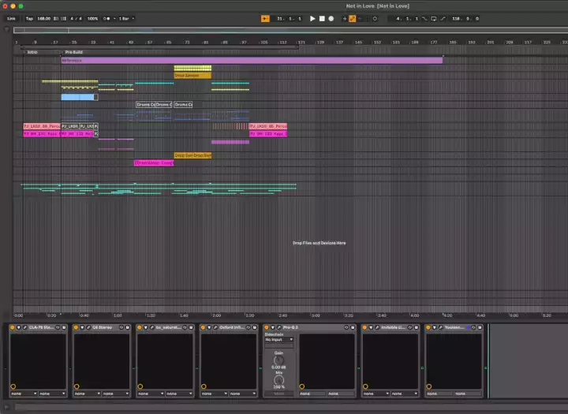Viewport: 568px width, 414px height.
Task: Jump to the Pre-Build locator
Action: (x=73, y=52)
